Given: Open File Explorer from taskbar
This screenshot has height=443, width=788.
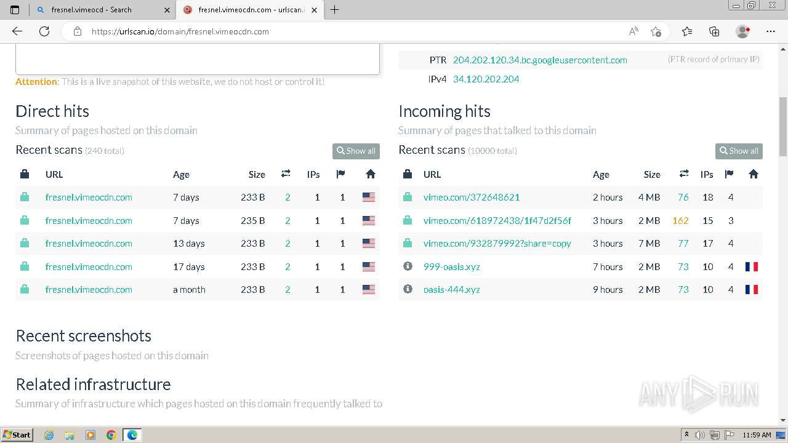Looking at the screenshot, I should click(70, 435).
